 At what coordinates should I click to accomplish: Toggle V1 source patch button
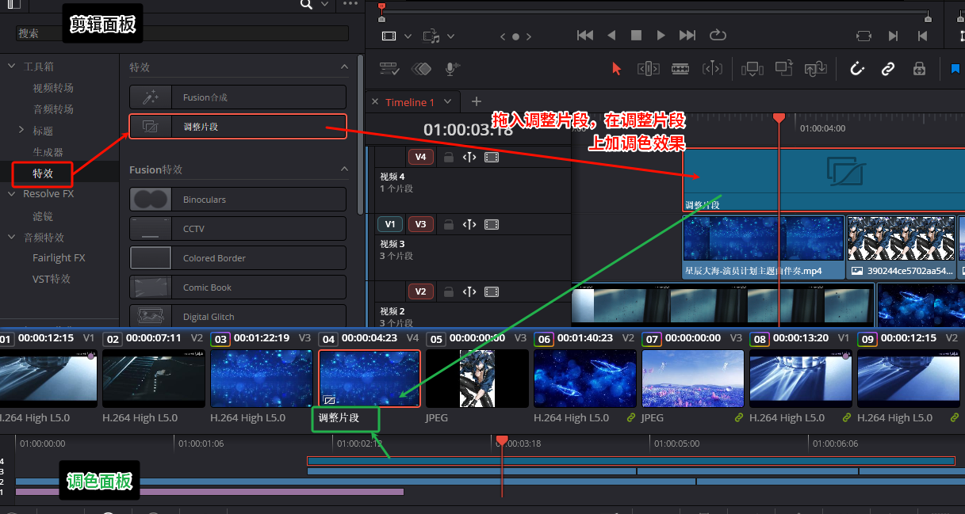(x=389, y=224)
